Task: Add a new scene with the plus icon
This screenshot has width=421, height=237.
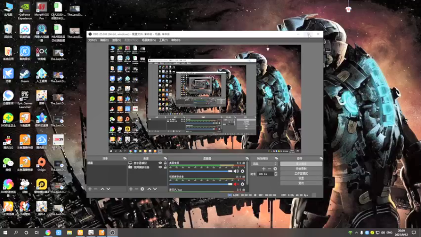Action: point(90,189)
